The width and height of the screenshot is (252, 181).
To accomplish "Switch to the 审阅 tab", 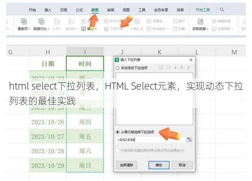I will (111, 10).
